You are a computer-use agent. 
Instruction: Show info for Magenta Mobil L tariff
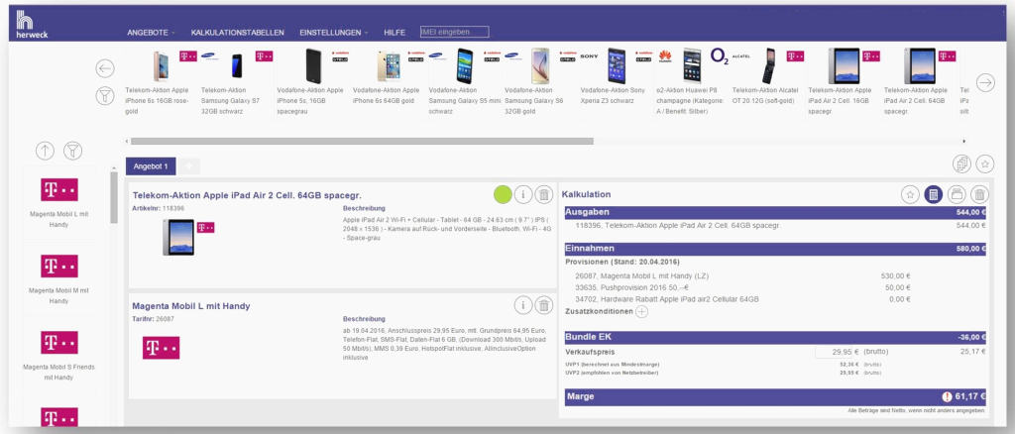tap(523, 305)
